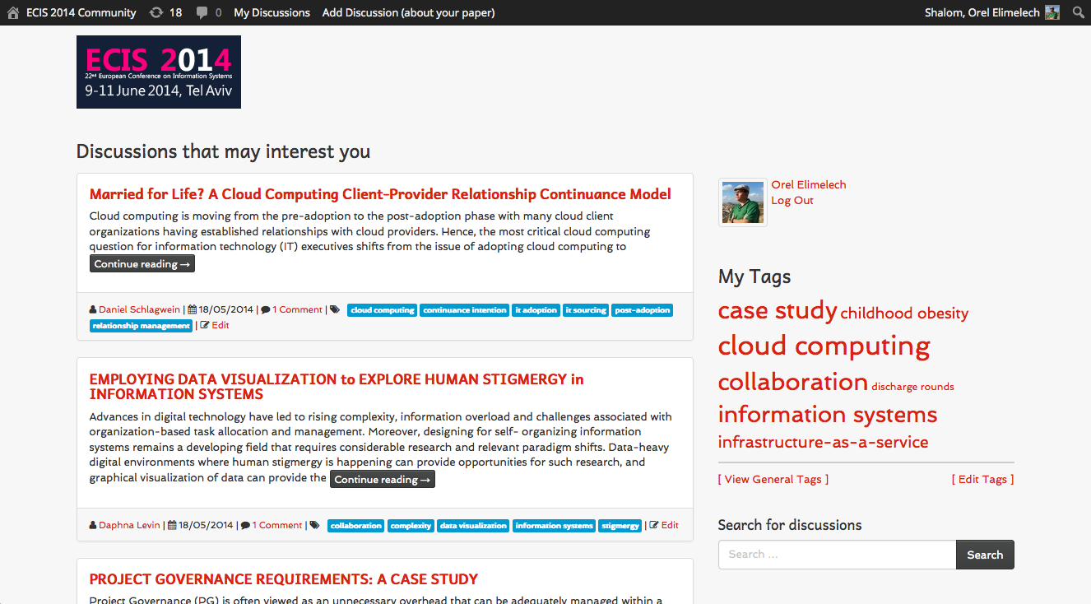Open Project Governance Requirements discussion title
The height and width of the screenshot is (604, 1091).
[284, 579]
